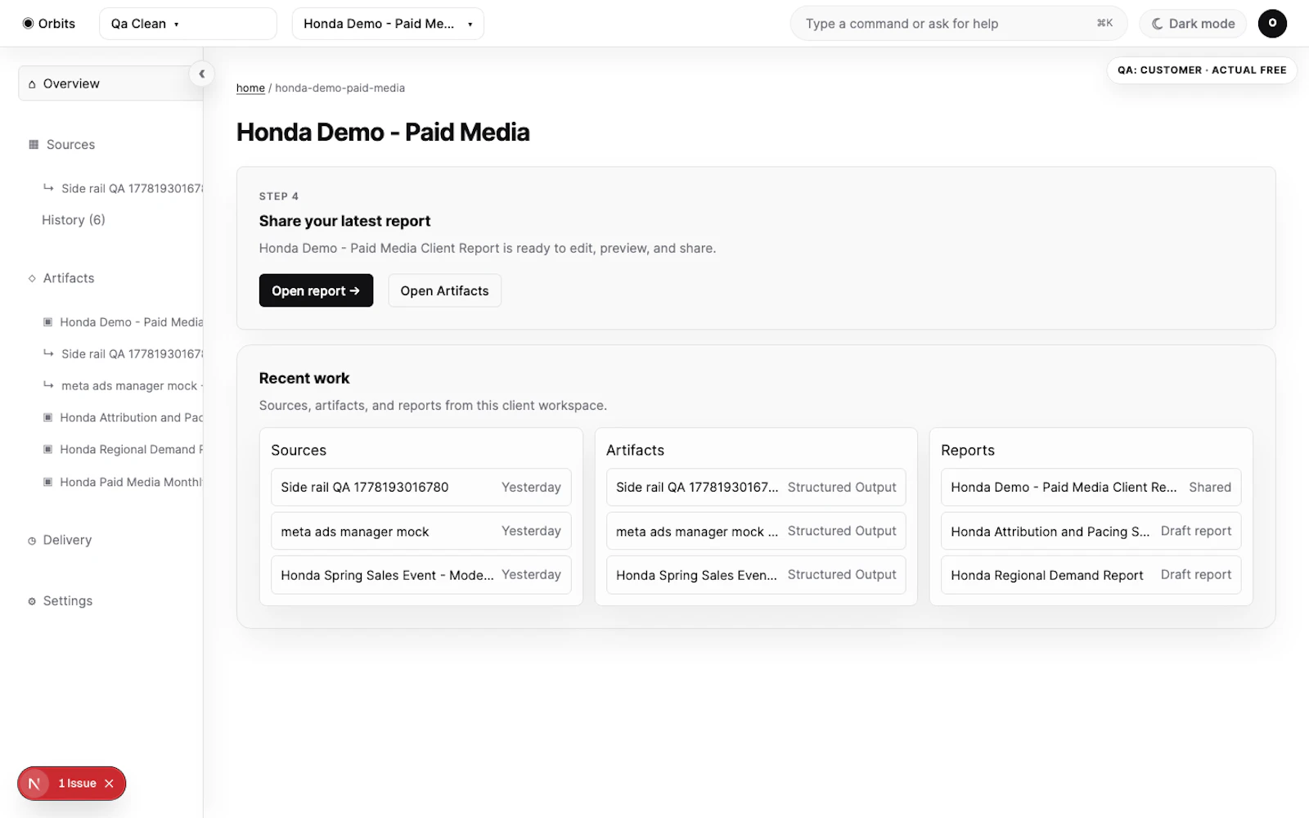Viewport: 1309px width, 818px height.
Task: Click the home breadcrumb link
Action: pos(250,88)
